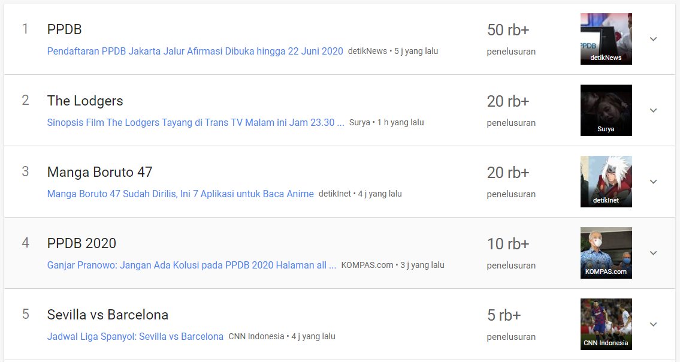Open Manga Boruto 47 Sudah Dirilis article
The image size is (680, 362).
coord(180,194)
